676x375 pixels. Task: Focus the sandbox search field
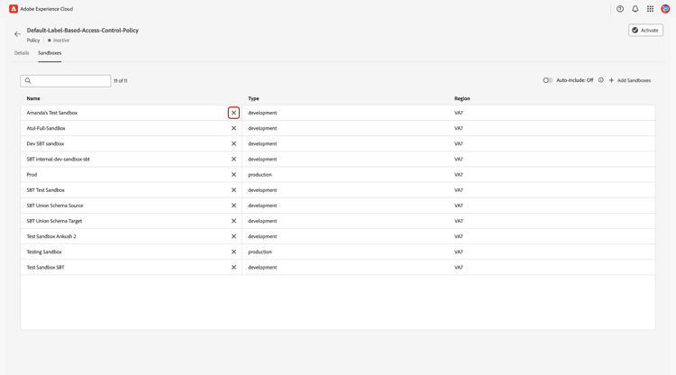pyautogui.click(x=69, y=81)
